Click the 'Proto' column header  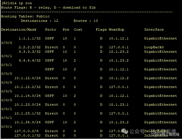(51, 30)
